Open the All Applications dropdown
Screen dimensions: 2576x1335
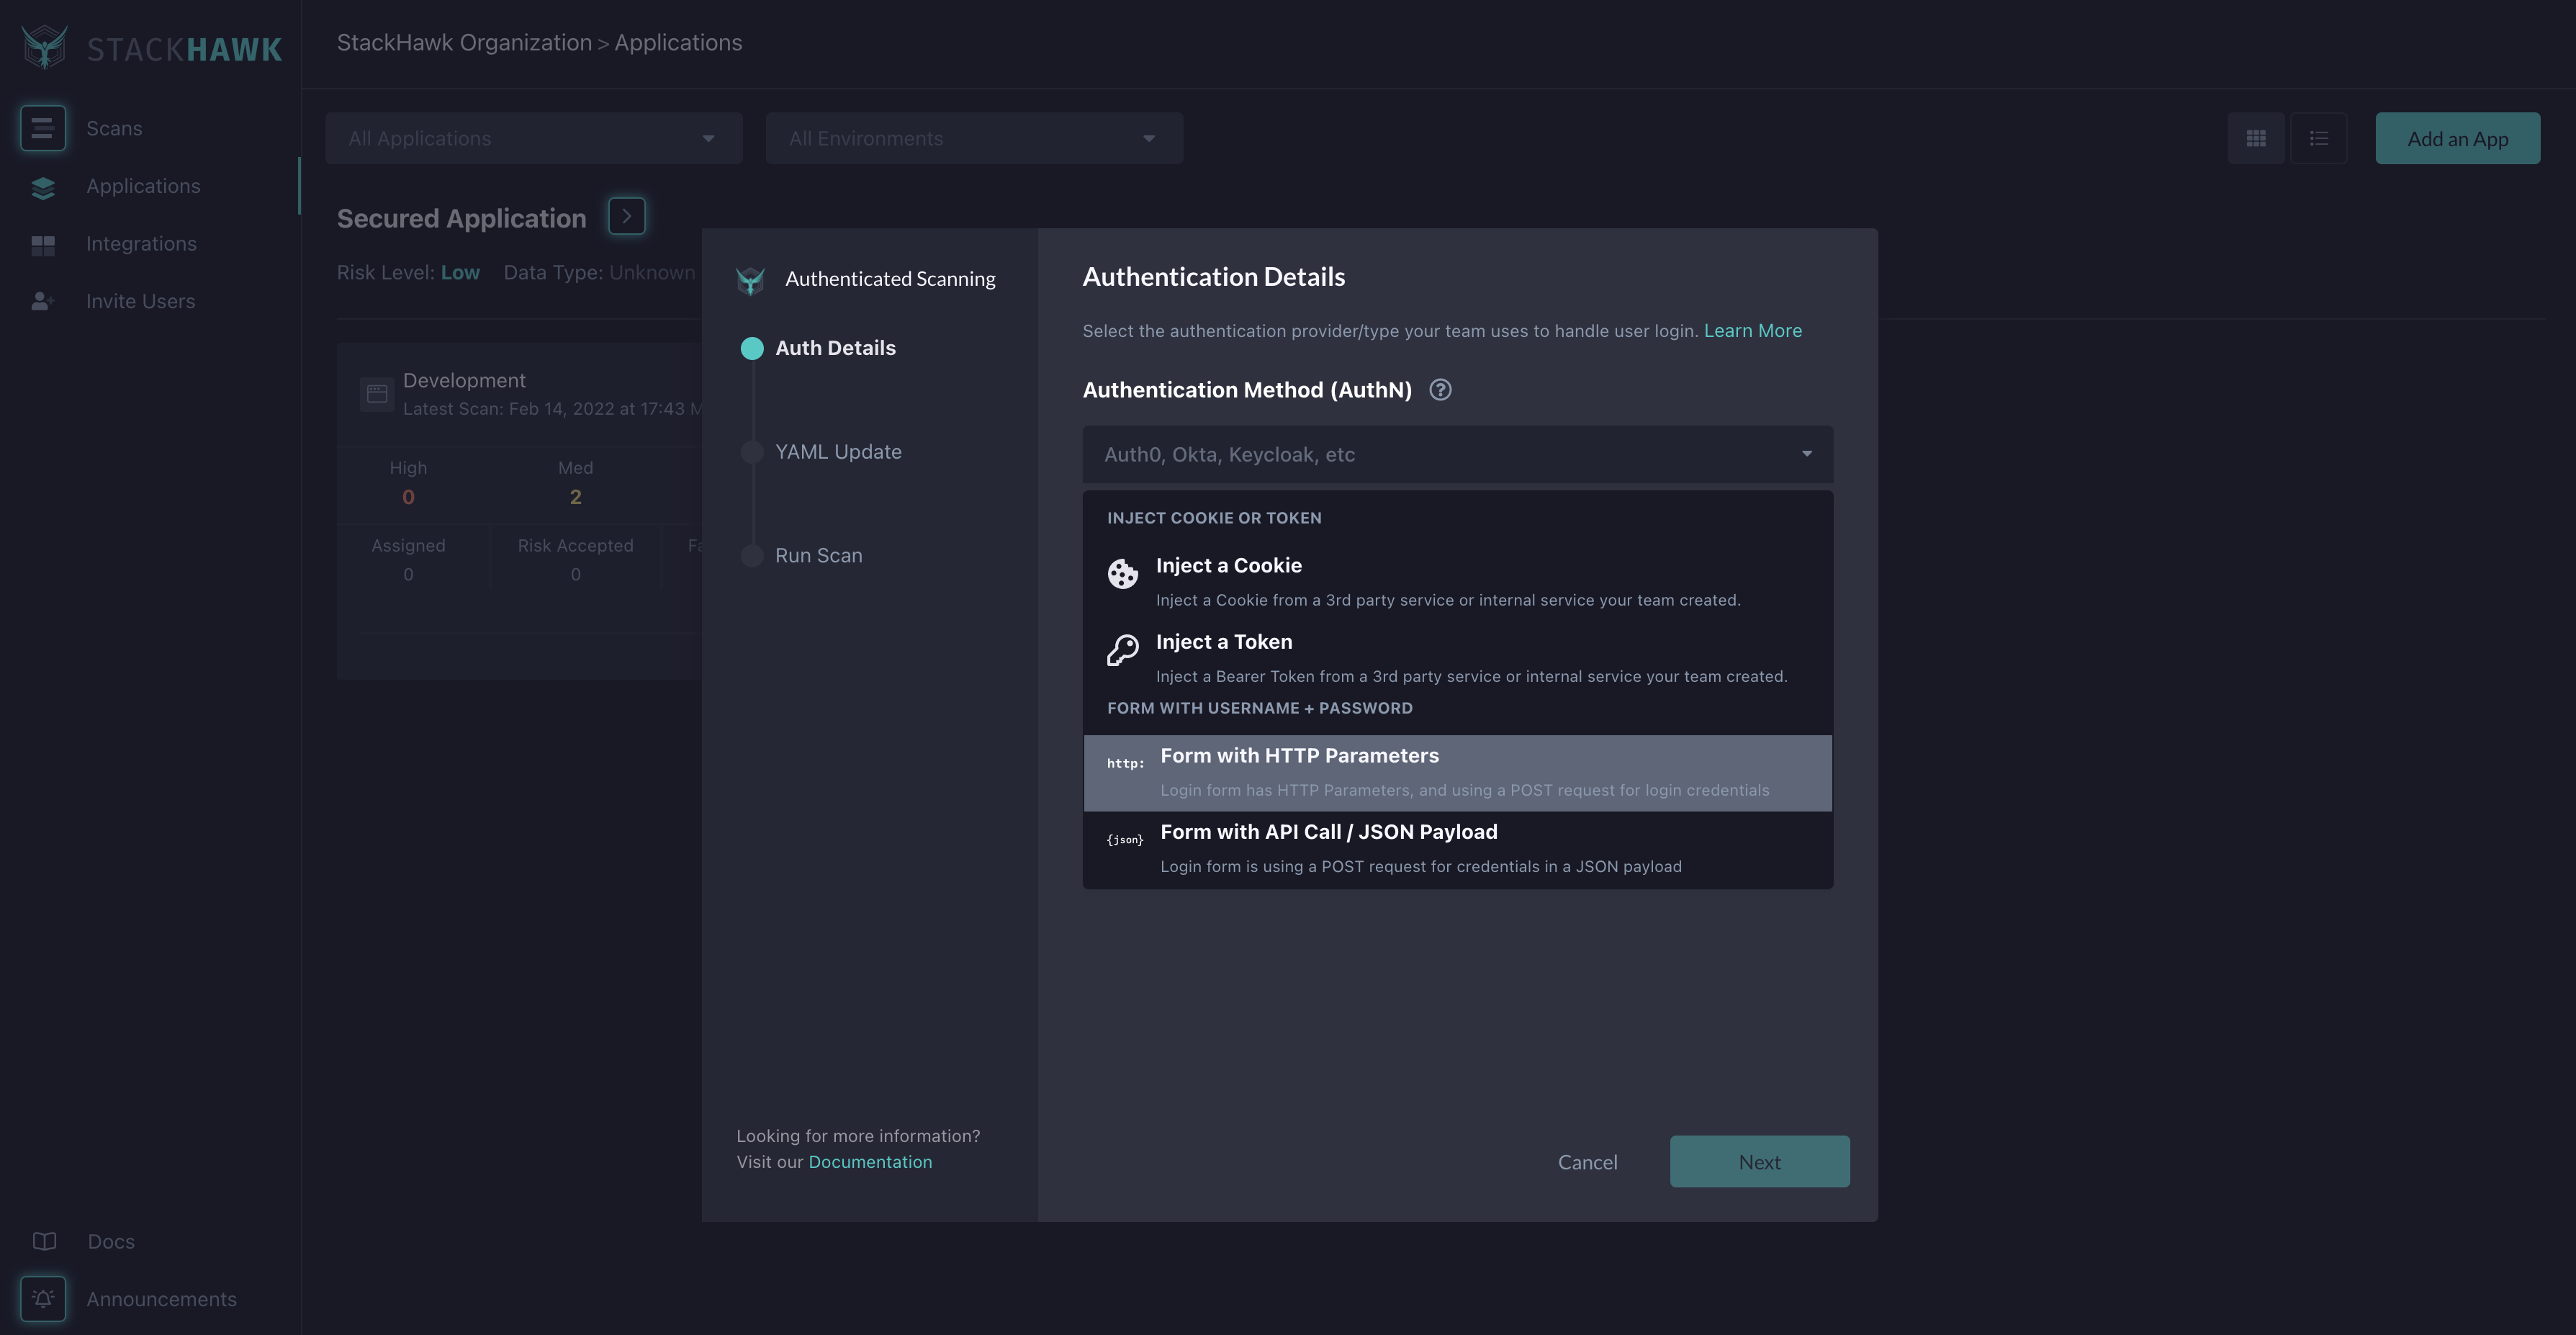click(534, 138)
